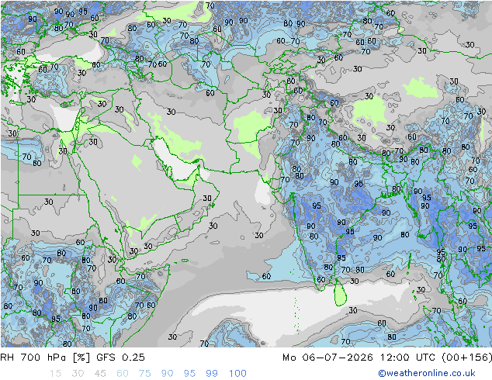Select the 'GFS 0.25' model label
This screenshot has height=380, width=492.
(120, 358)
